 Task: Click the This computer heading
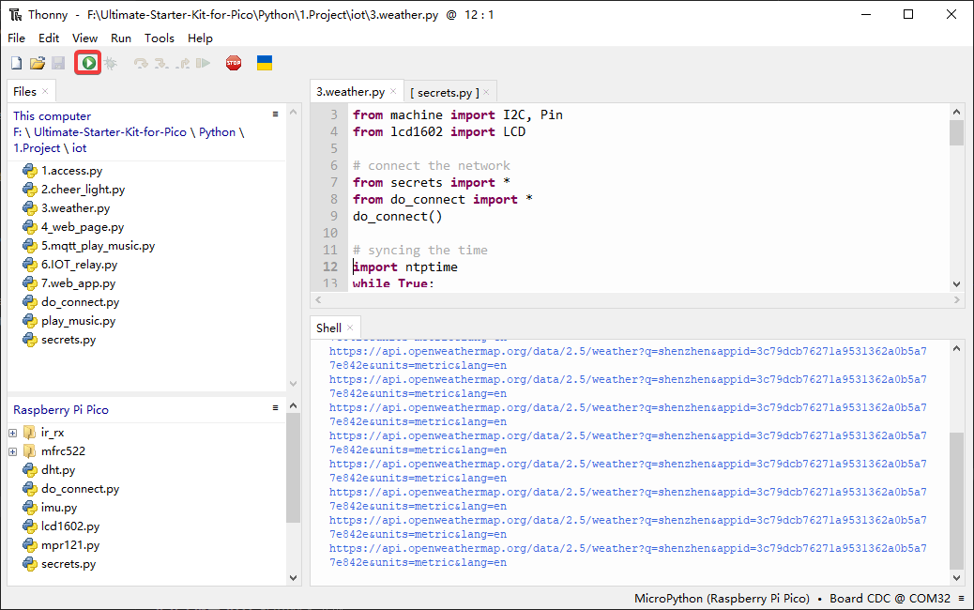[x=53, y=115]
